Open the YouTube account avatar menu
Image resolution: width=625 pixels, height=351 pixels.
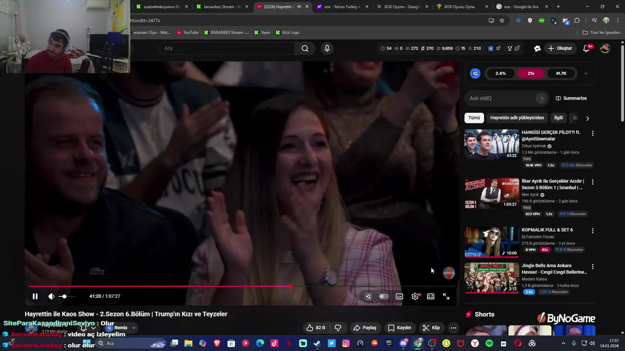605,48
